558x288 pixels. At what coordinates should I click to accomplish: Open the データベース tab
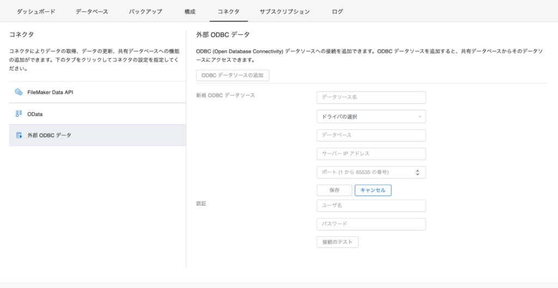tap(92, 11)
